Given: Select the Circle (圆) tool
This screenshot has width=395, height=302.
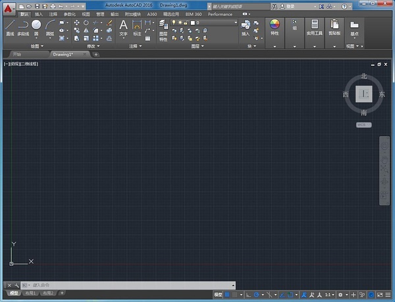Looking at the screenshot, I should tap(36, 26).
